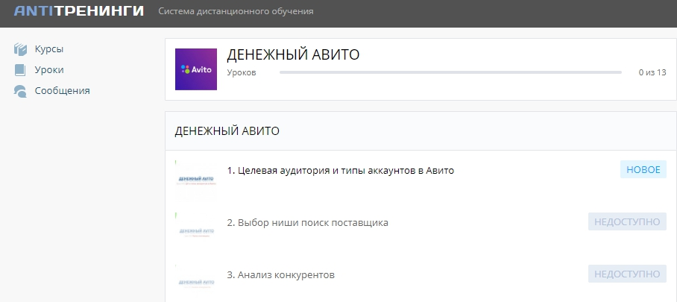Click the Lessons book icon in sidebar

tap(20, 70)
